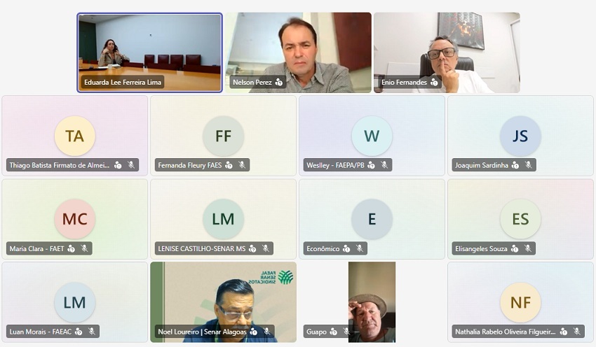Click the muted microphone icon on Econômico's tile

click(x=359, y=248)
